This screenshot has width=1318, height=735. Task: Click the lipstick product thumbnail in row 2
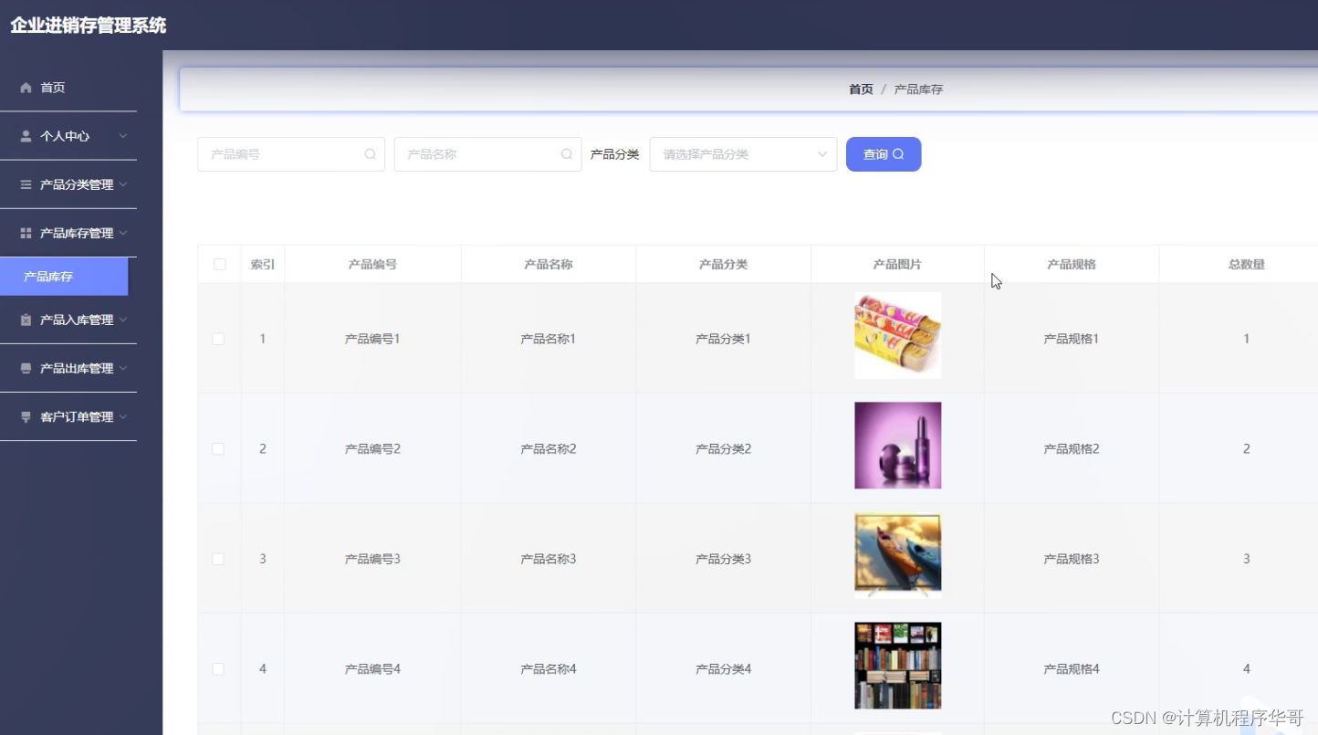[x=897, y=445]
